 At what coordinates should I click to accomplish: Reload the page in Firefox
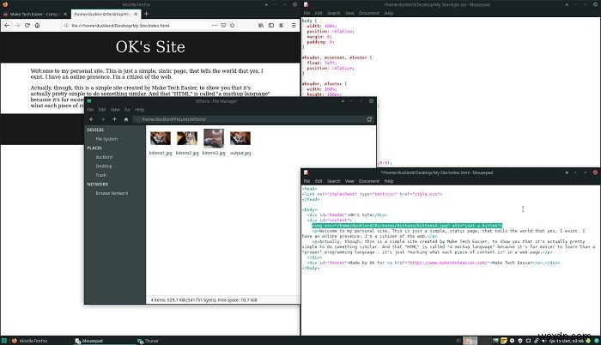tap(27, 25)
